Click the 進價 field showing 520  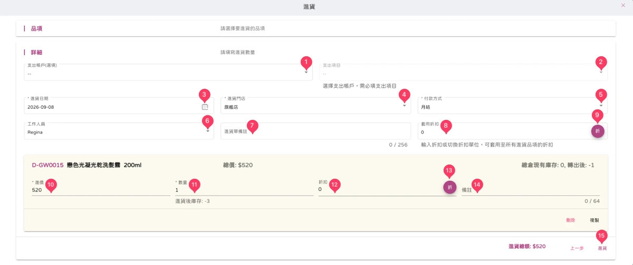tap(101, 189)
